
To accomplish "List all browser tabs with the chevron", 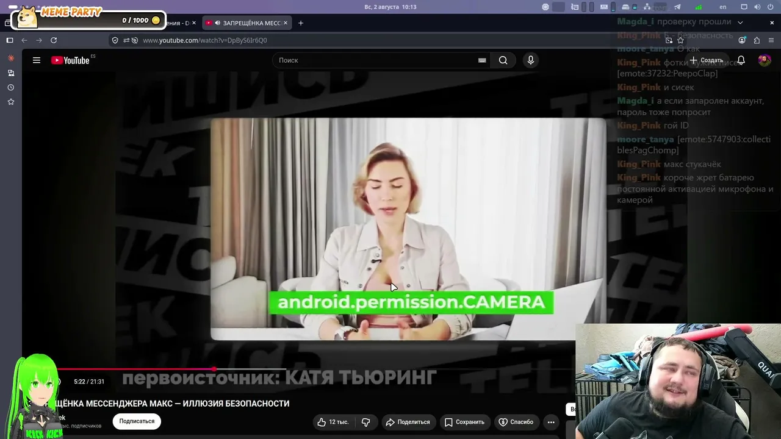I will (x=740, y=23).
